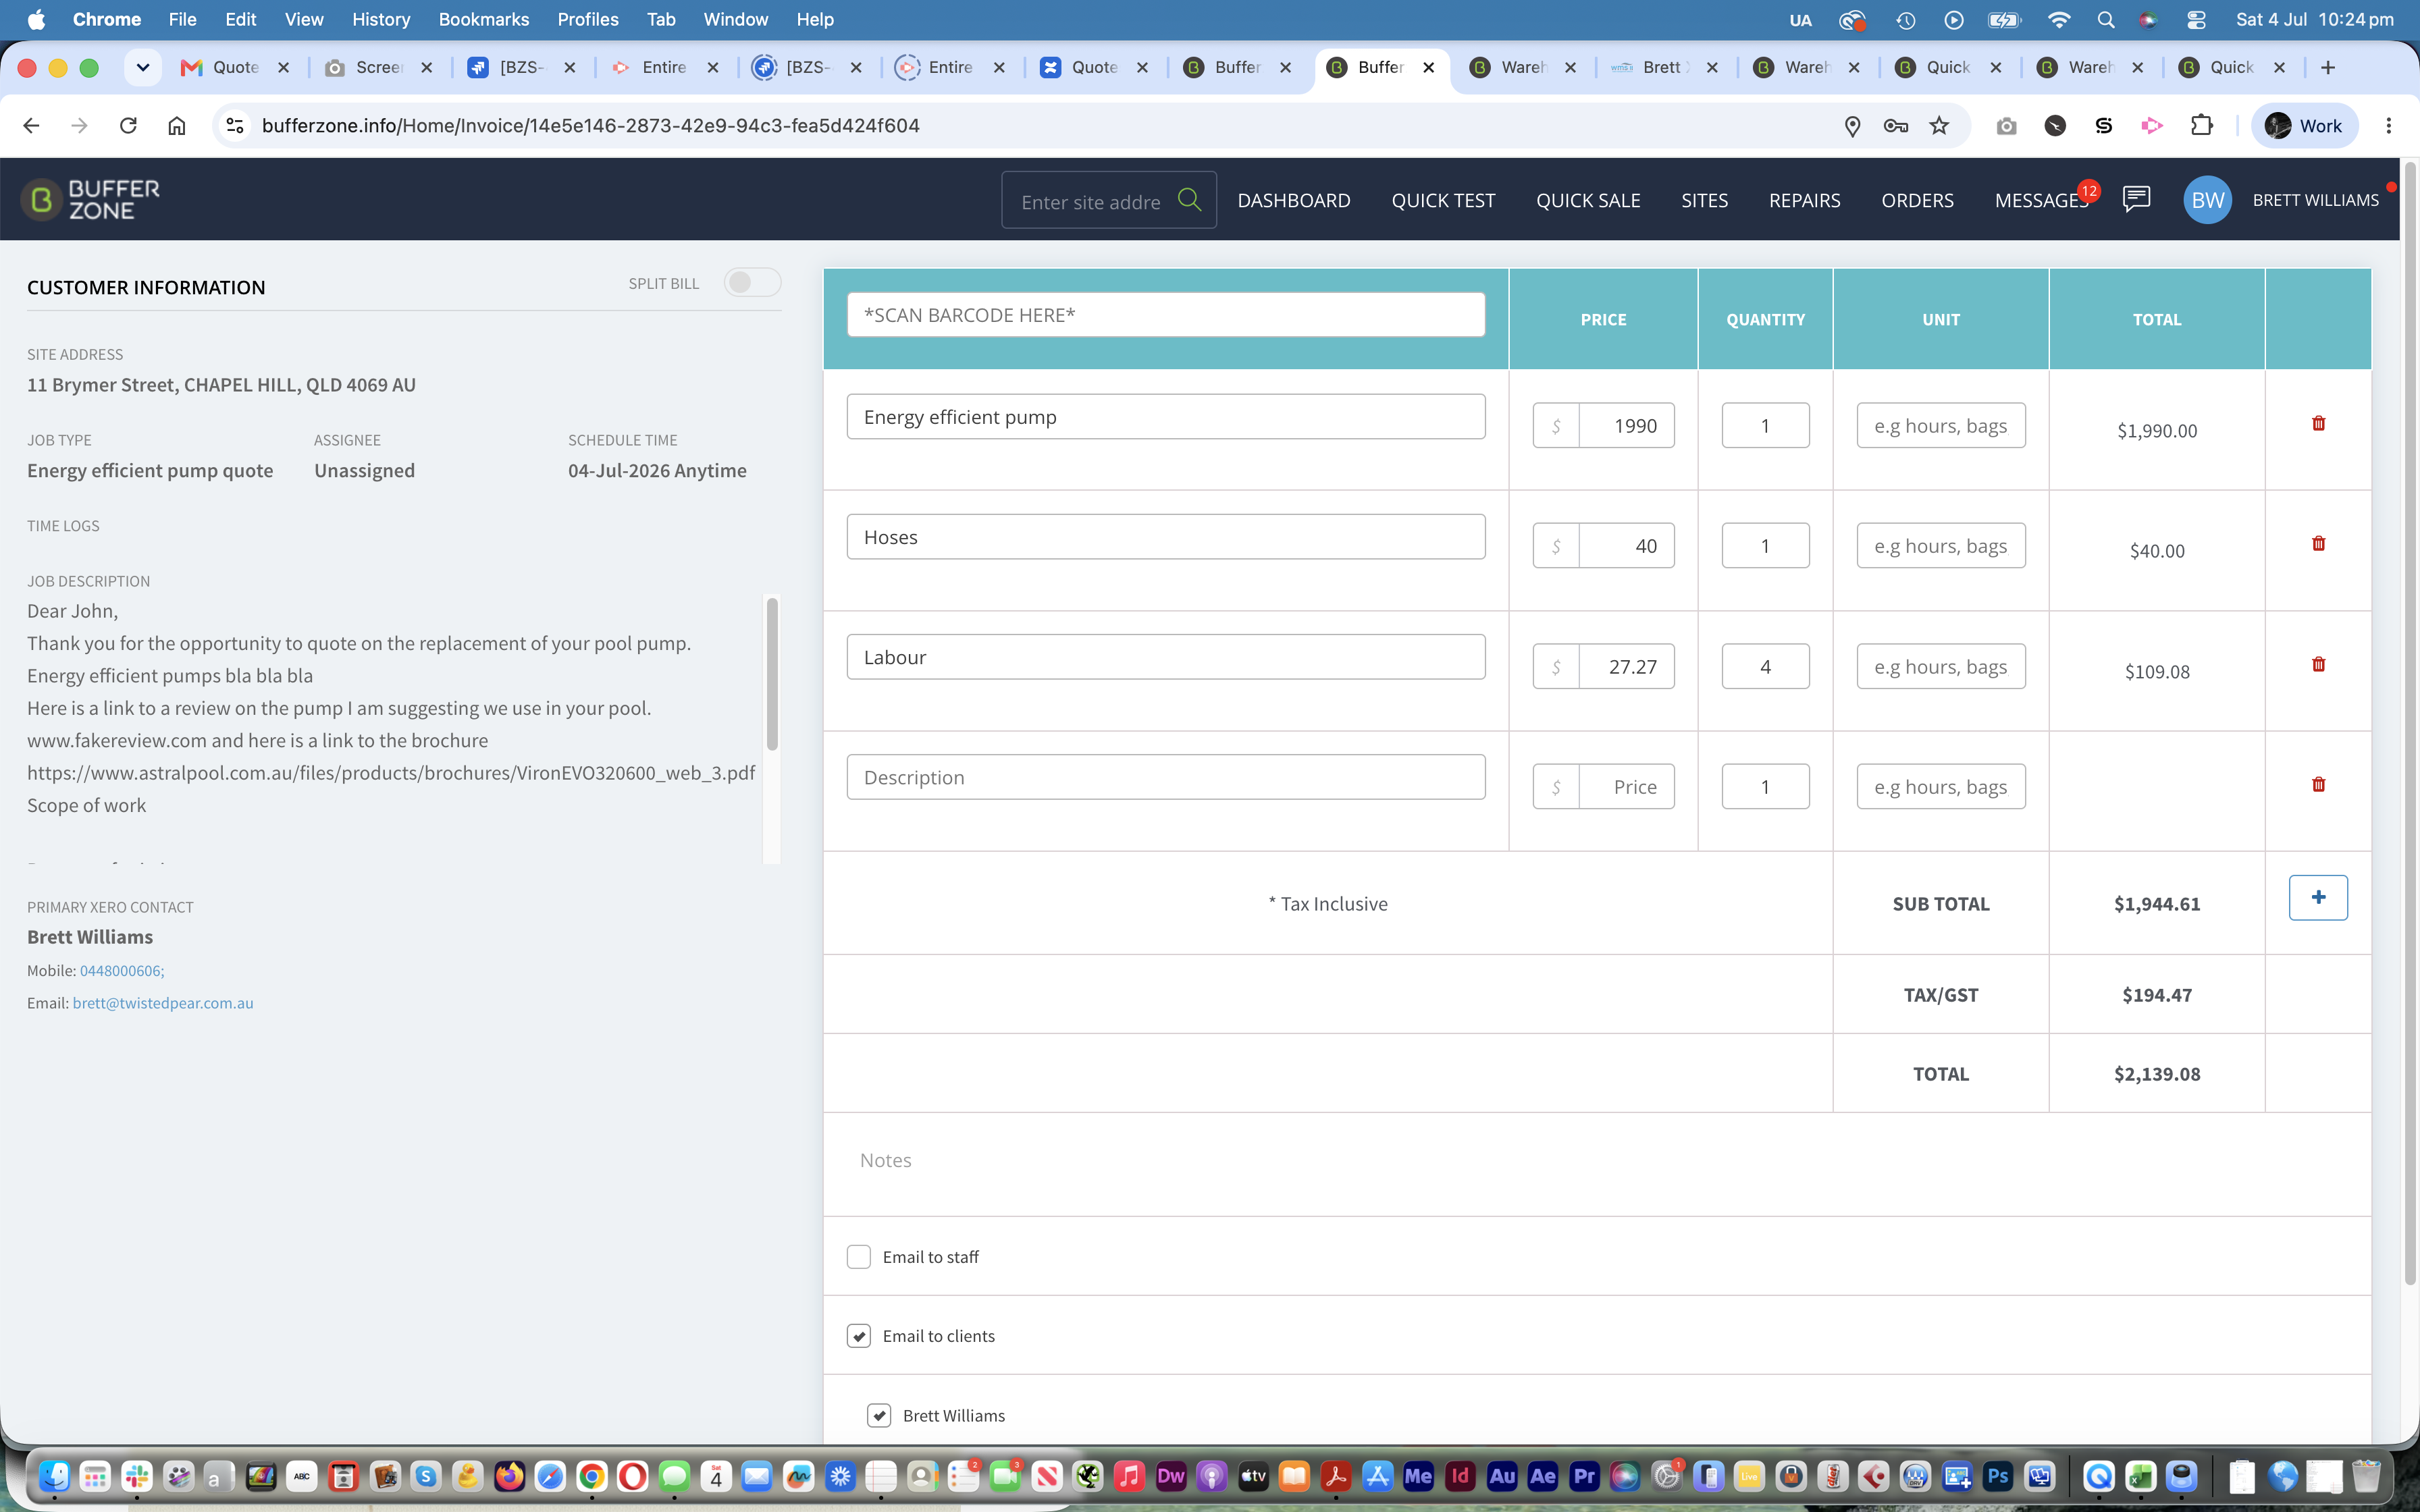Open Quick Sale page

1588,200
